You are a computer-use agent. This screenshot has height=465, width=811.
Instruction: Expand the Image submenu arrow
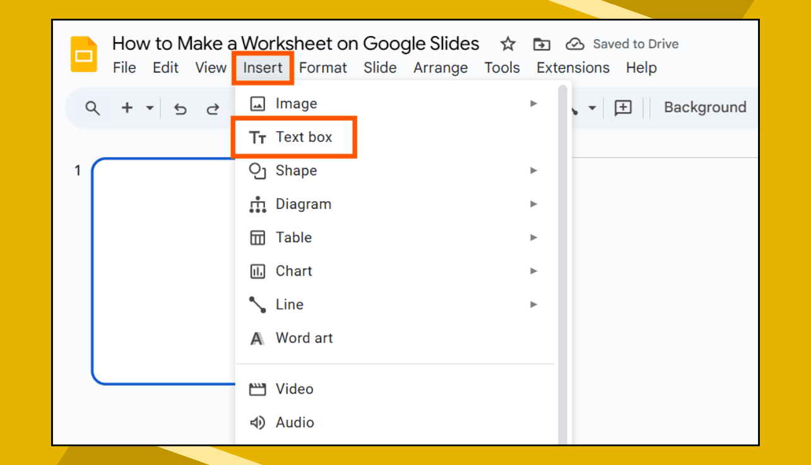(533, 103)
